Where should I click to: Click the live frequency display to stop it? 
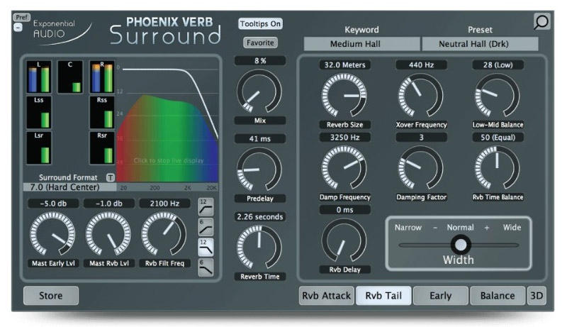point(167,123)
